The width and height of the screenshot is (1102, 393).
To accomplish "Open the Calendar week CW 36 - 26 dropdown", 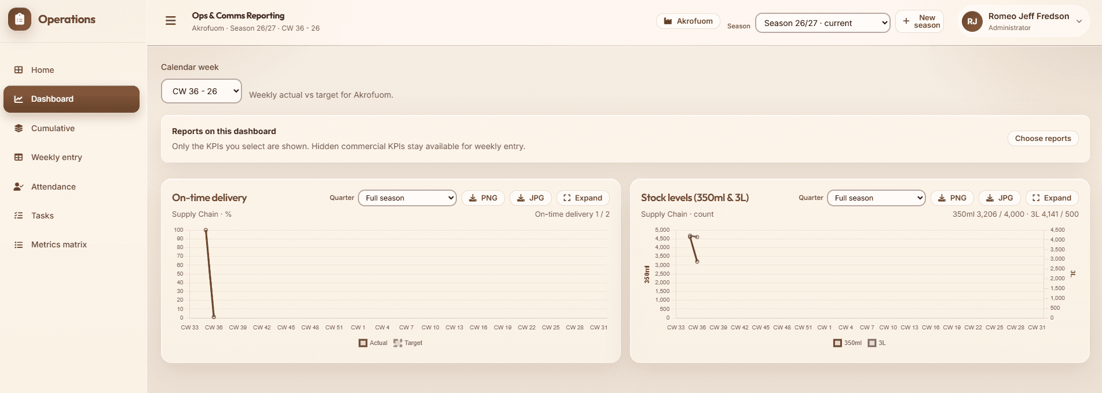I will [x=201, y=91].
